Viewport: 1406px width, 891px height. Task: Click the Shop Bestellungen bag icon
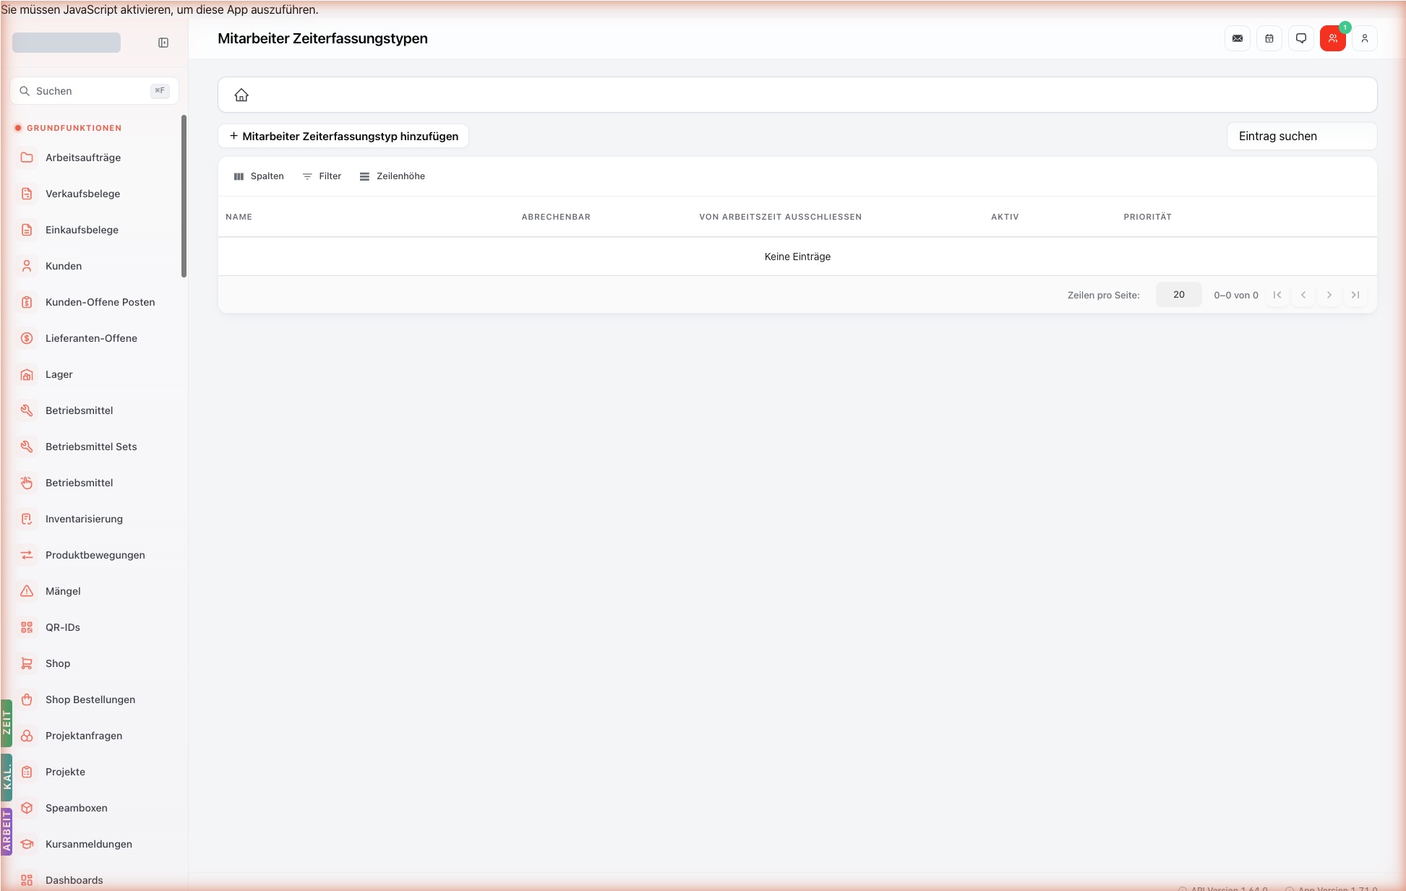tap(27, 700)
